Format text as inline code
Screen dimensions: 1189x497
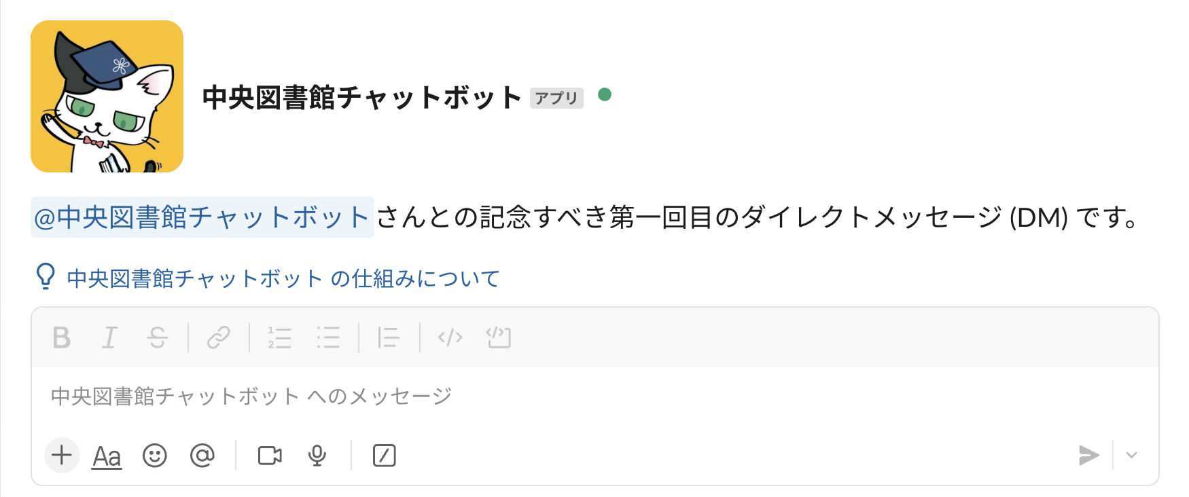[450, 337]
